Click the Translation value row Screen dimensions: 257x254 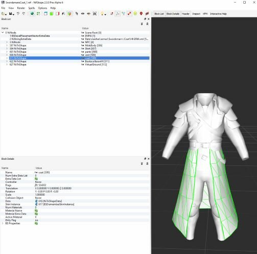(x=92, y=188)
